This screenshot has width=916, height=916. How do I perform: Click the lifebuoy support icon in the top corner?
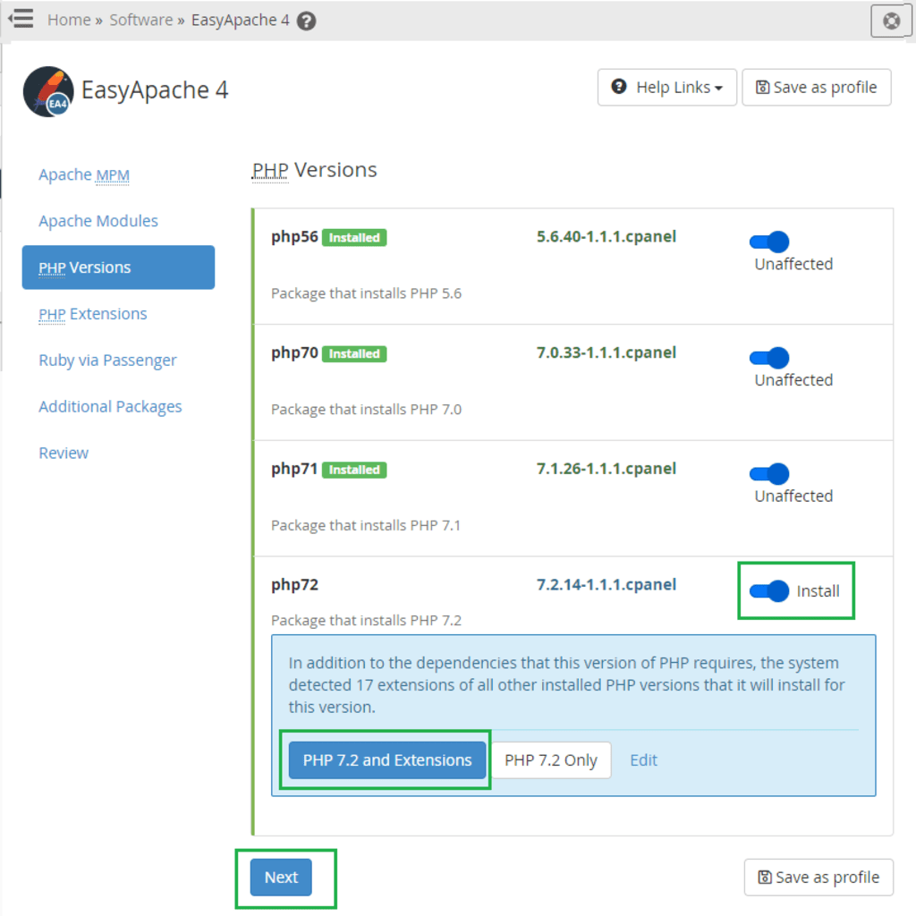891,21
